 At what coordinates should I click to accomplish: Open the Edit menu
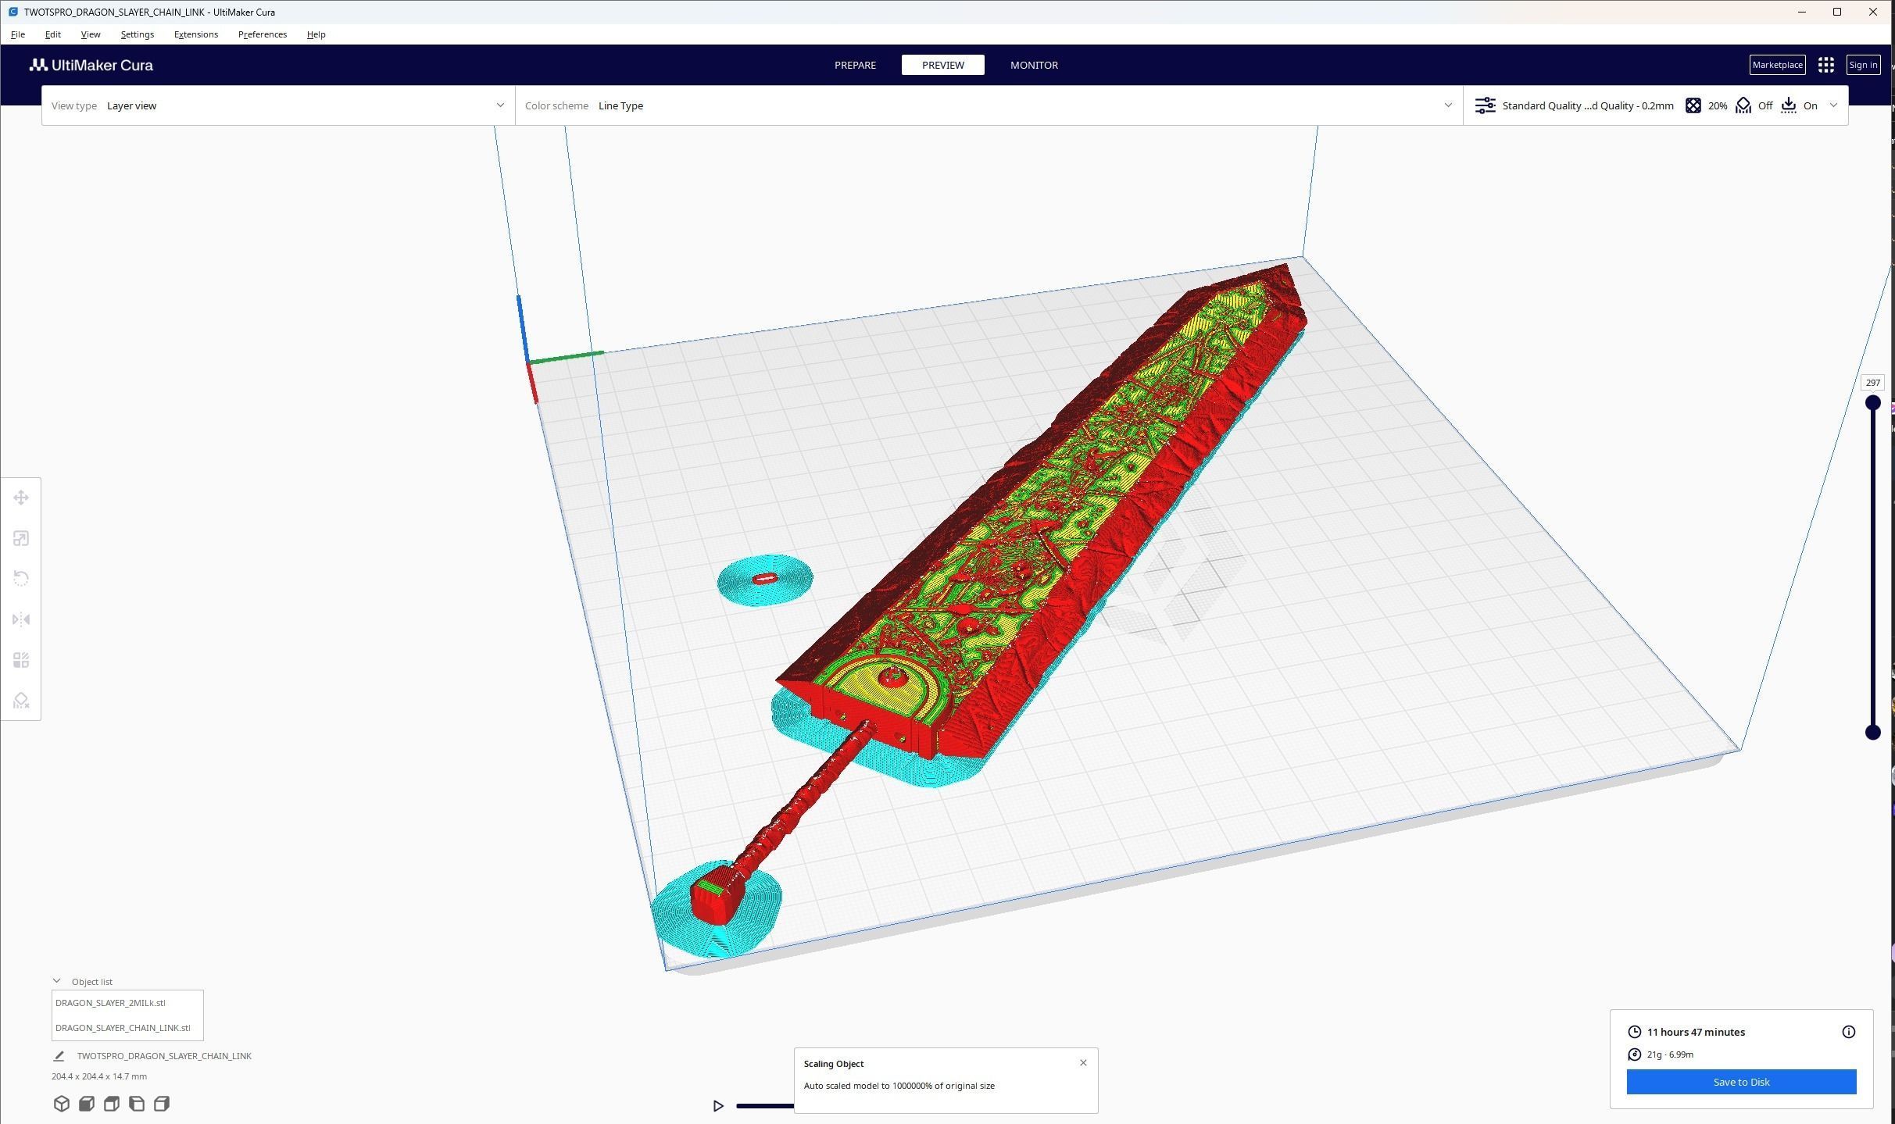(53, 34)
